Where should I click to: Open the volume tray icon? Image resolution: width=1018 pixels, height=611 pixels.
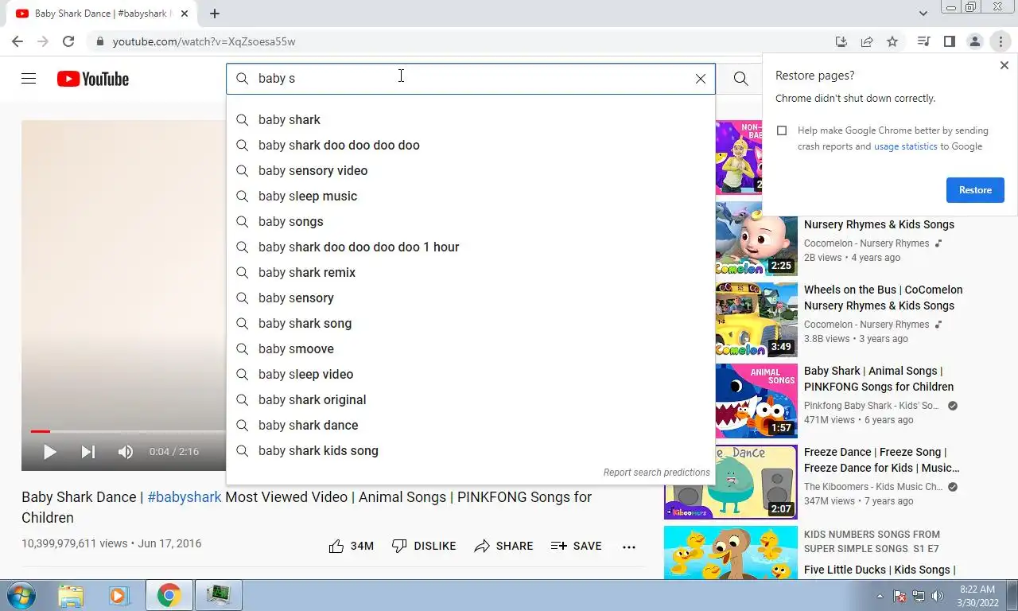(x=937, y=596)
